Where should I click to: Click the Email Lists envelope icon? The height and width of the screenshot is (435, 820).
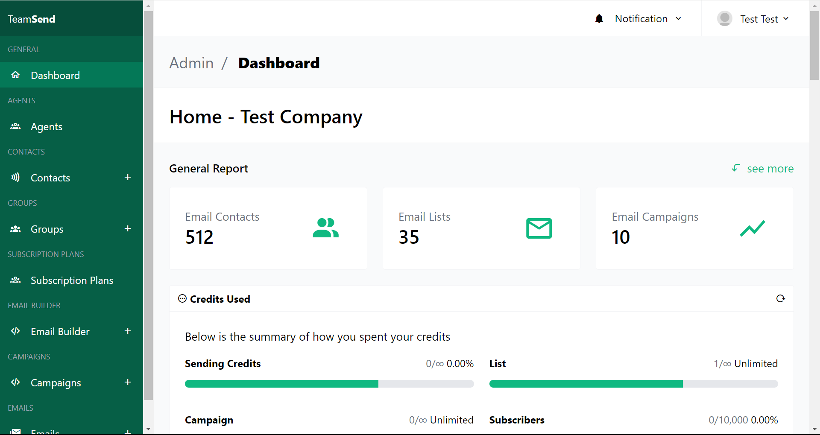click(539, 228)
